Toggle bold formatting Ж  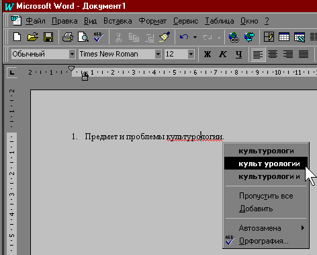pos(208,54)
